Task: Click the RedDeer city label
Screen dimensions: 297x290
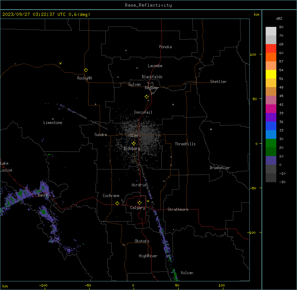Action: click(x=152, y=88)
